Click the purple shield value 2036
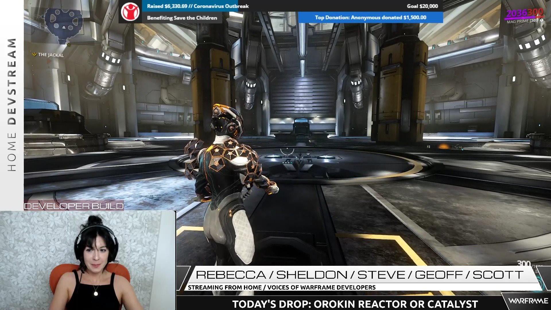The height and width of the screenshot is (310, 551). click(x=517, y=13)
